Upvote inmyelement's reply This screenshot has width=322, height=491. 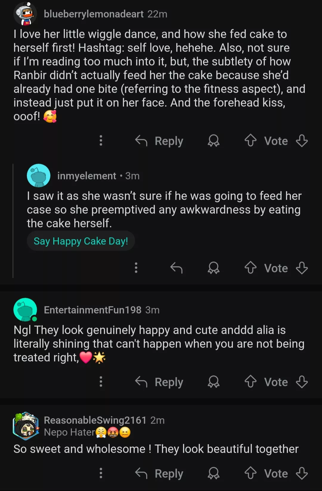click(250, 268)
